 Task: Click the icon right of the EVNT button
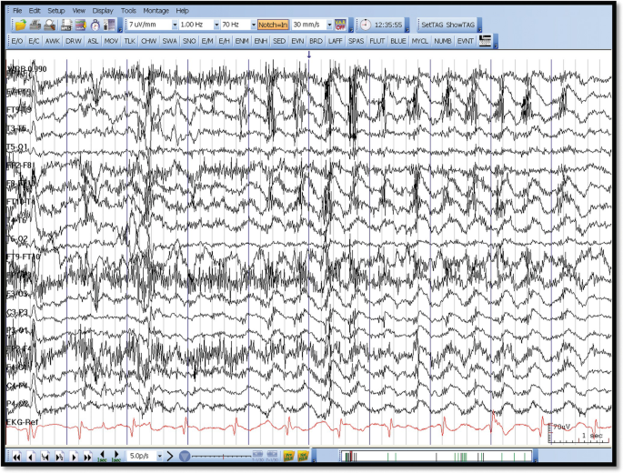pos(486,41)
